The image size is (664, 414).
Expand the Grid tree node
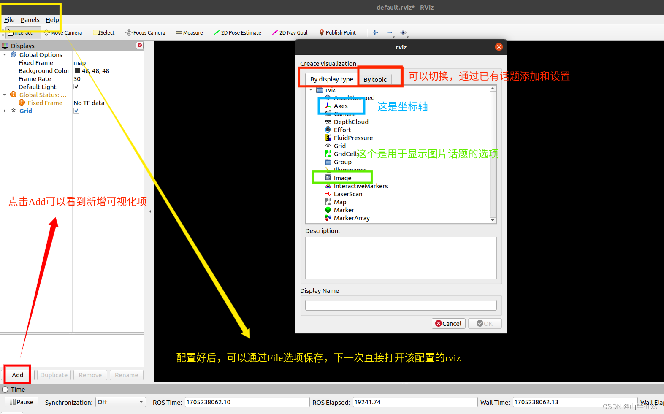[5, 111]
